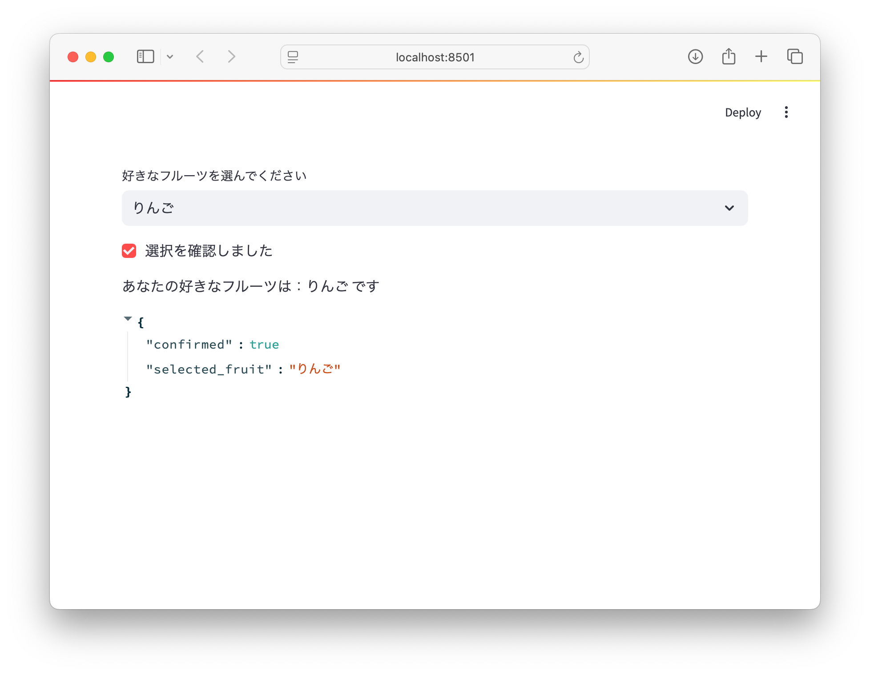Click the browser back navigation arrow
The height and width of the screenshot is (675, 870).
click(x=200, y=56)
